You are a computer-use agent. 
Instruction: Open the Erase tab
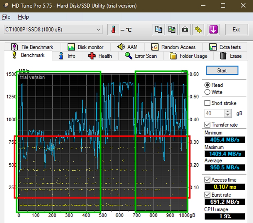point(231,56)
